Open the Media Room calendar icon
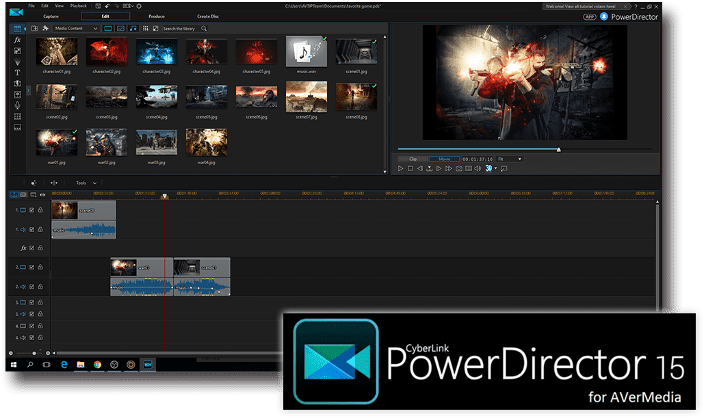The height and width of the screenshot is (418, 704). [x=17, y=29]
